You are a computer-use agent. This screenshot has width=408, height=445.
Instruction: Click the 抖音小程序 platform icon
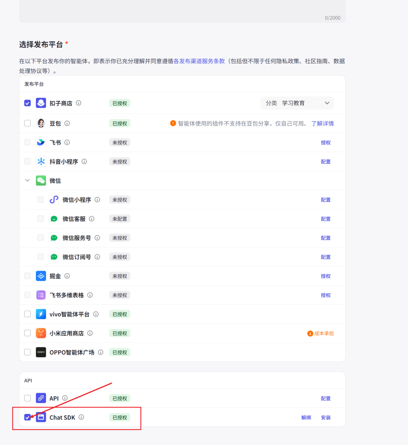point(40,161)
